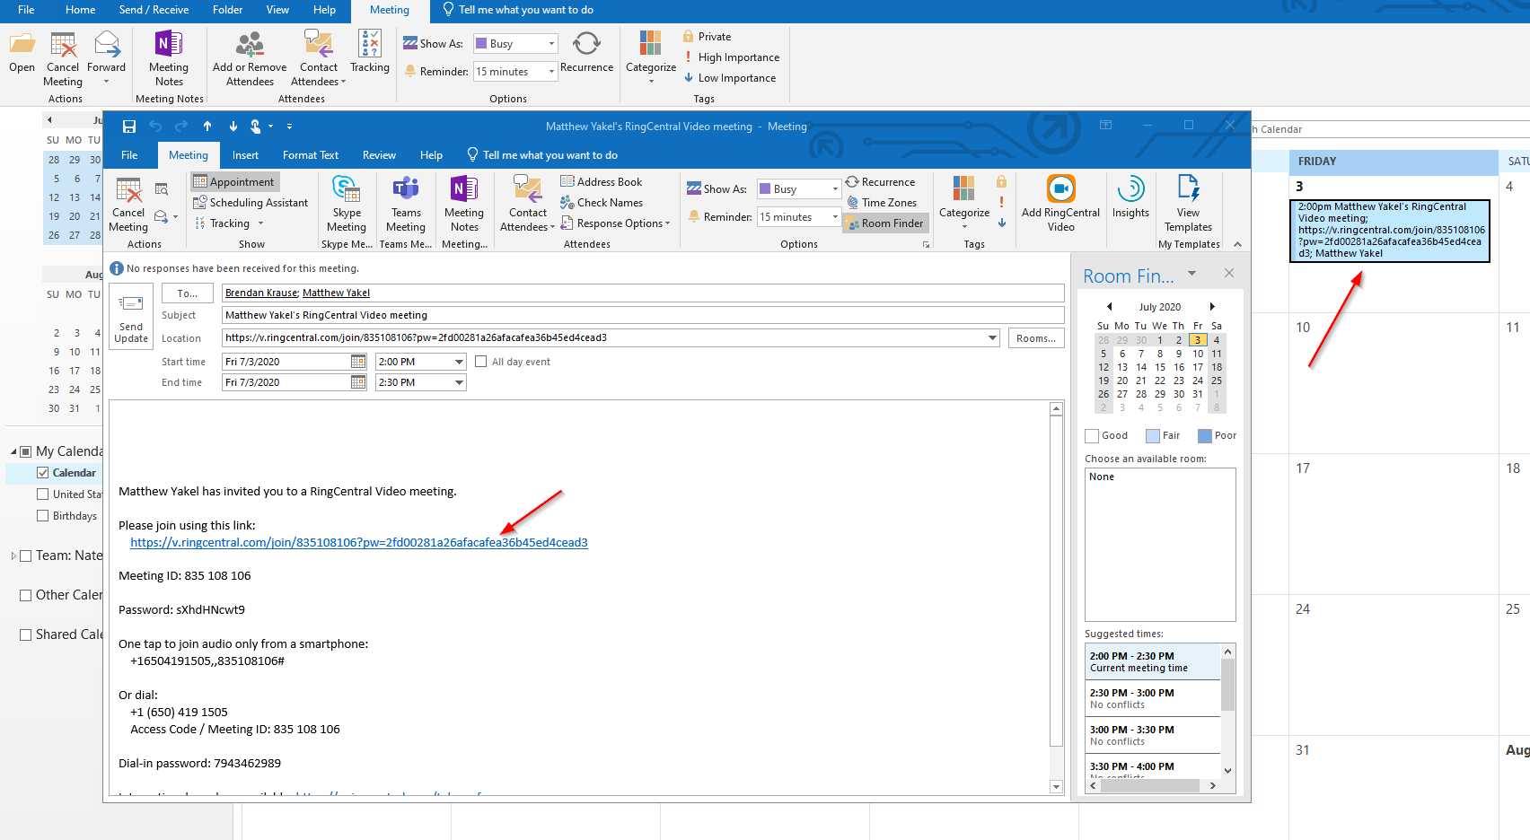
Task: Open Reminder 15 minutes dropdown in meeting window
Action: pyautogui.click(x=835, y=217)
